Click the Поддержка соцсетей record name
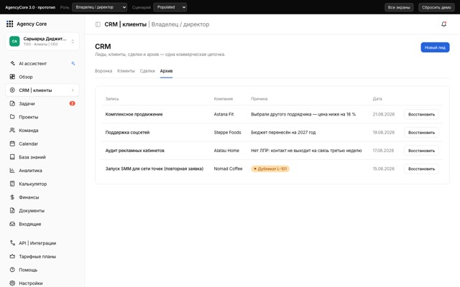Image resolution: width=460 pixels, height=287 pixels. point(127,132)
